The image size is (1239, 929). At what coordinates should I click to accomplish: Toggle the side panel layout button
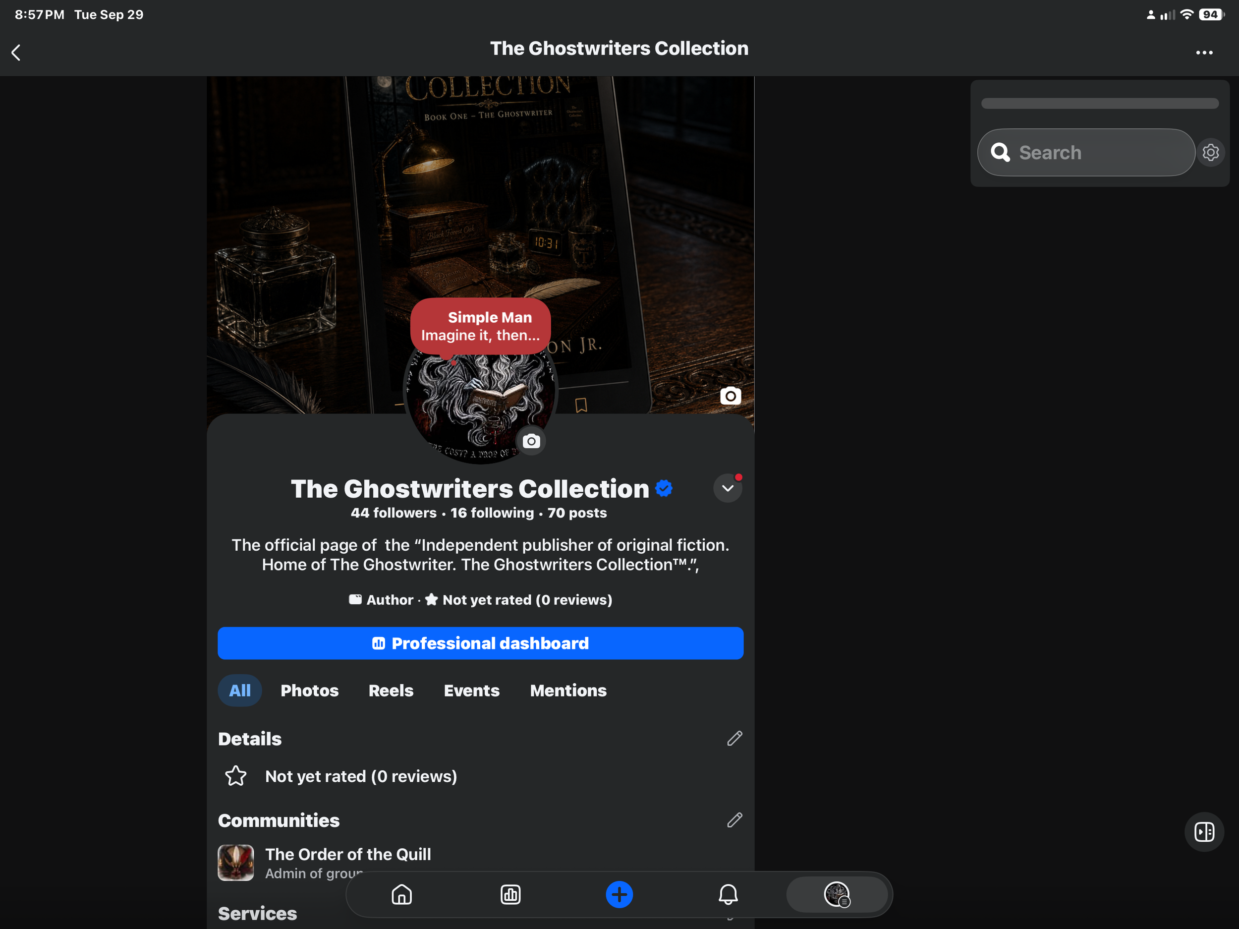(1204, 832)
